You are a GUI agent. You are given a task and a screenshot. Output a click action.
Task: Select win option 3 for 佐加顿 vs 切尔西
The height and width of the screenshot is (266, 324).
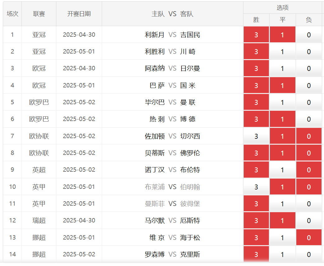pos(256,136)
